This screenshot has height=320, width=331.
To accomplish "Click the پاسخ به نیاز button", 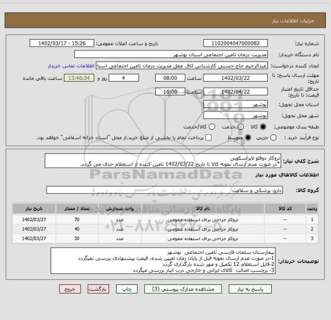I will tap(250, 289).
